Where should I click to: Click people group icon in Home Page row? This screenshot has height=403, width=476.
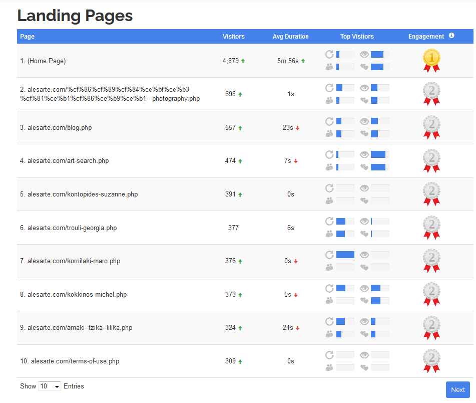click(x=329, y=67)
